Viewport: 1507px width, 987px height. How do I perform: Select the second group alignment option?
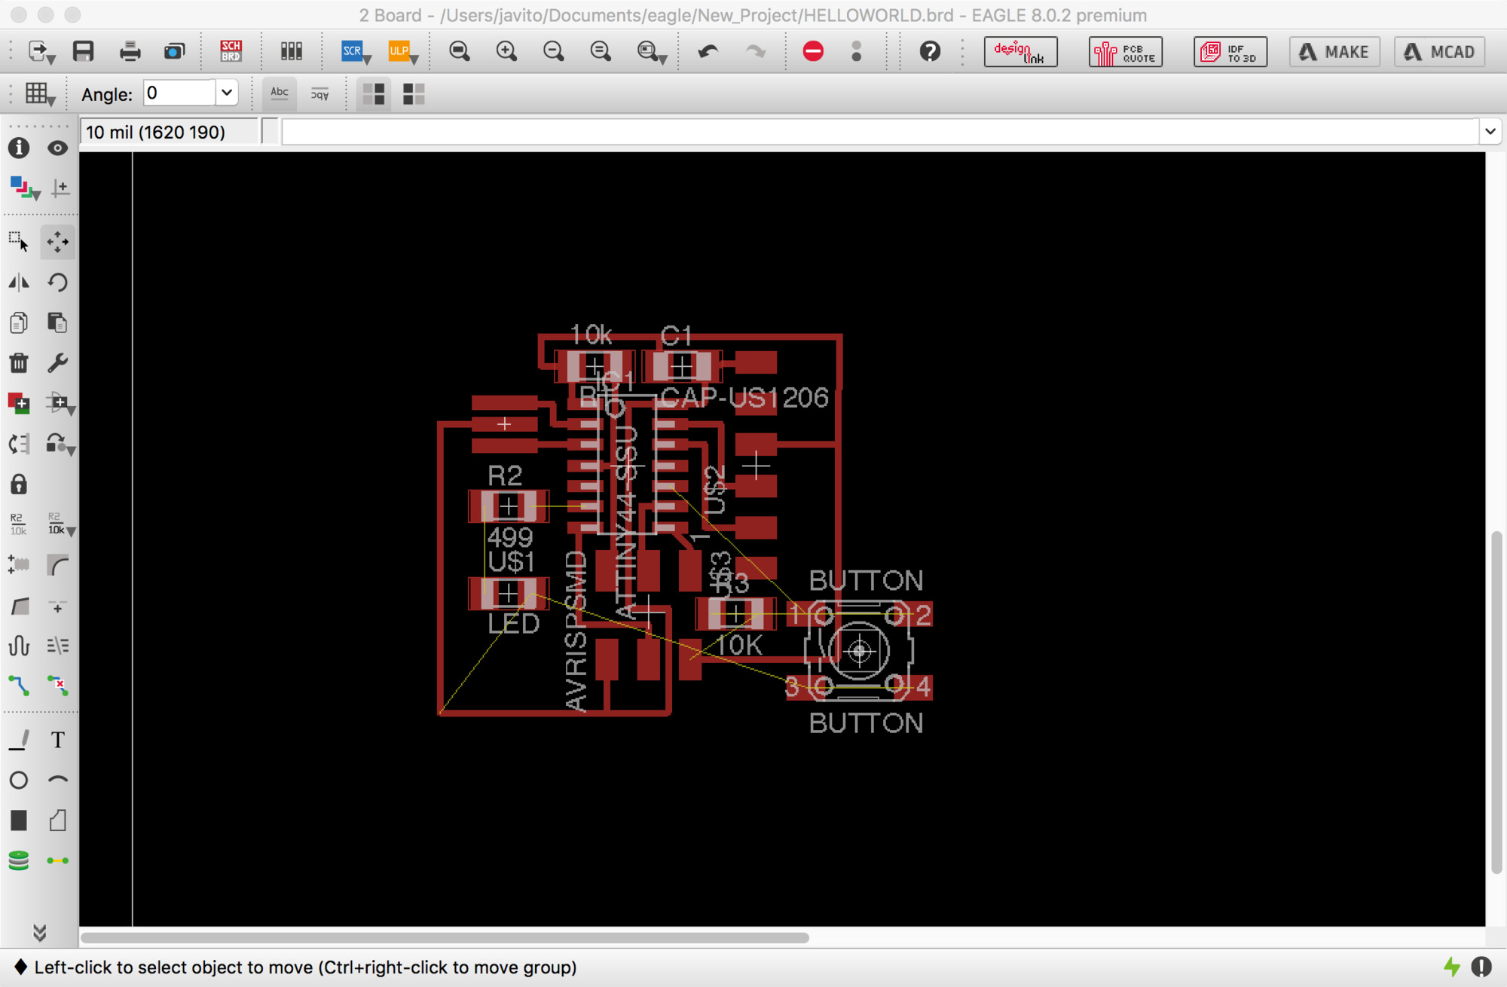point(414,94)
